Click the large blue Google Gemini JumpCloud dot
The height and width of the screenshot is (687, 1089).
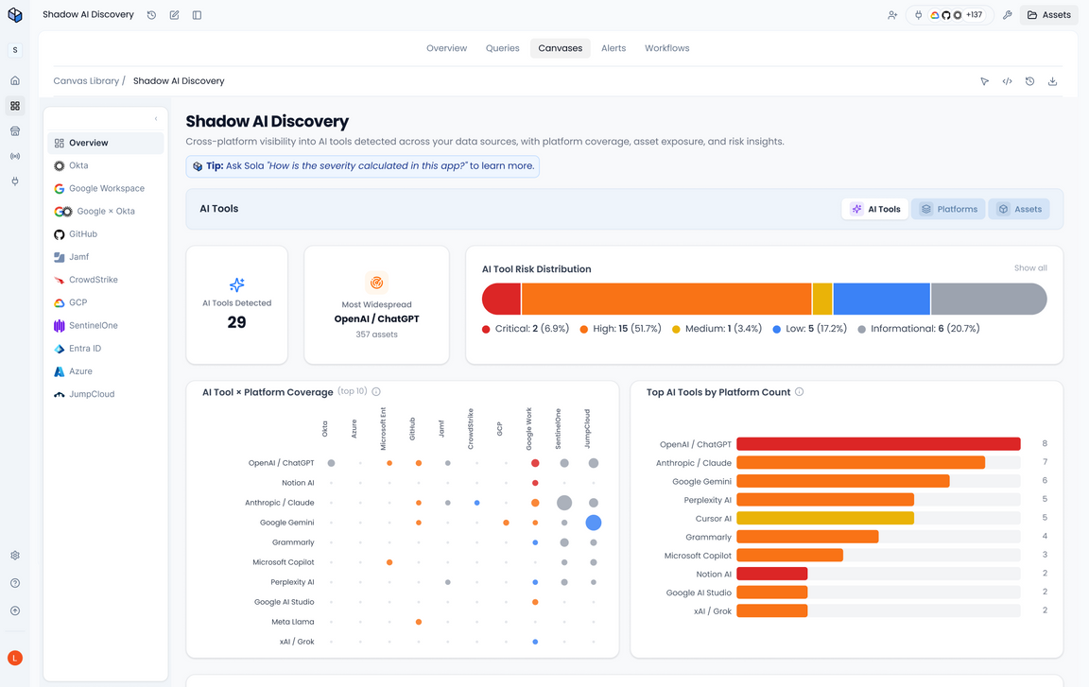click(x=593, y=523)
